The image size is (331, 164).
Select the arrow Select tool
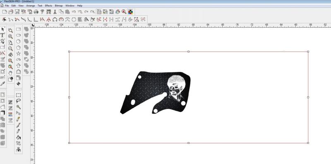point(2,29)
